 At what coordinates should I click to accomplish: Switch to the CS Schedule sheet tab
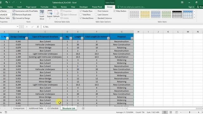pyautogui.click(x=53, y=108)
